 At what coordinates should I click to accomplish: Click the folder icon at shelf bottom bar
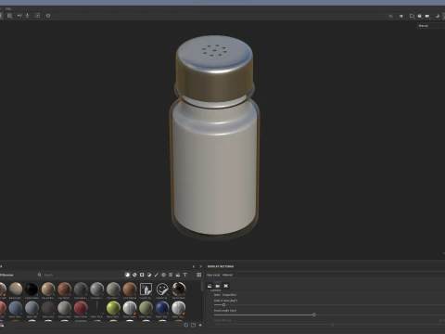point(193,325)
